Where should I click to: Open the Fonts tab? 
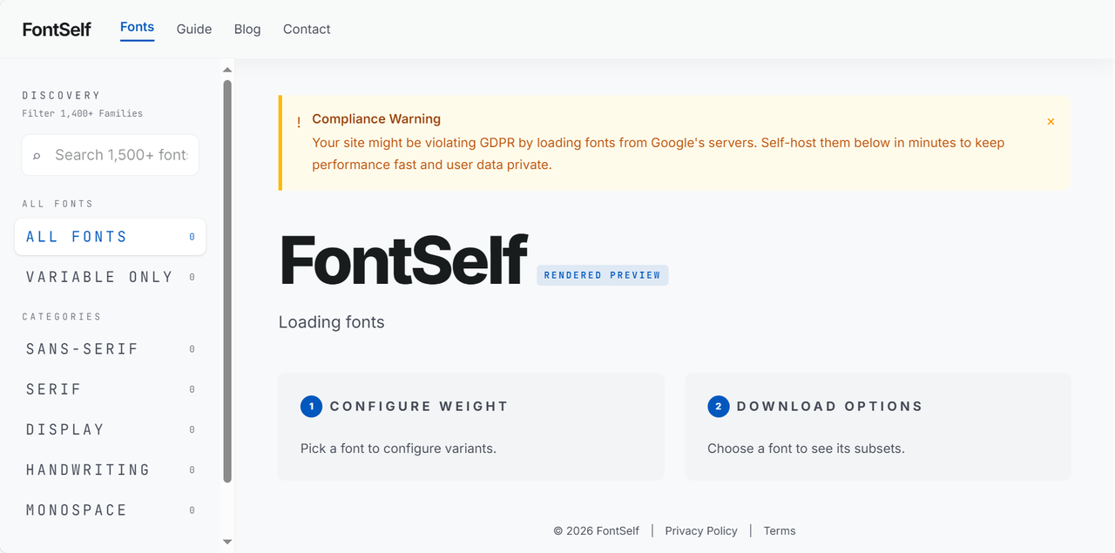point(137,27)
